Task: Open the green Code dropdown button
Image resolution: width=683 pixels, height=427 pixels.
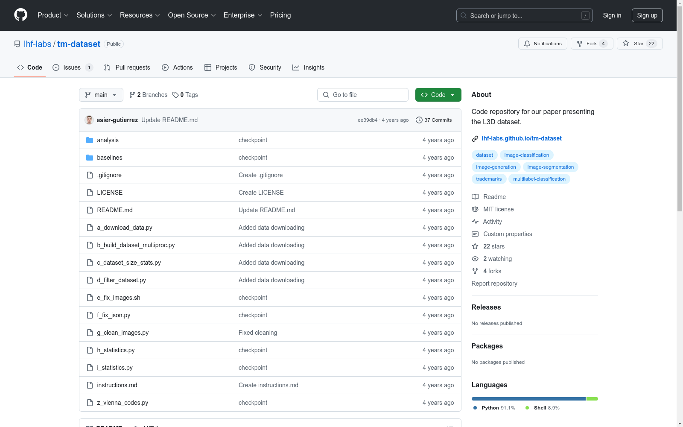Action: [438, 95]
